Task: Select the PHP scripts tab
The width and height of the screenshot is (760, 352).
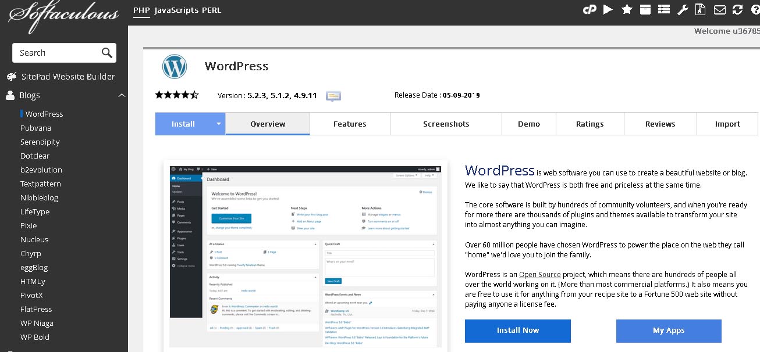Action: [141, 10]
